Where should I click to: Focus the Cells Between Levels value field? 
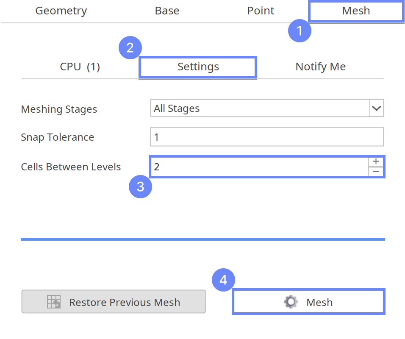click(x=259, y=167)
